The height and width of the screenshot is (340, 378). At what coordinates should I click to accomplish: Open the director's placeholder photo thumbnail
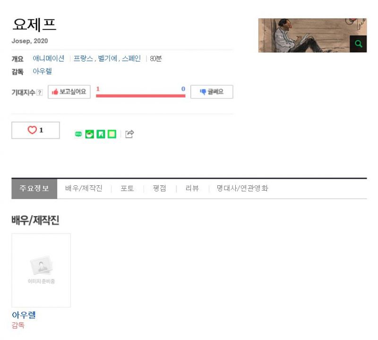click(41, 270)
